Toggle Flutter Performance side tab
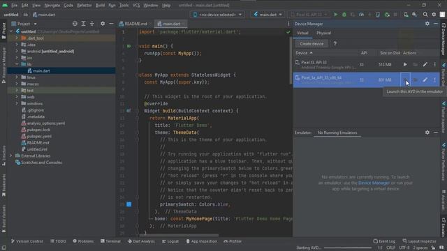The width and height of the screenshot is (447, 251). (x=444, y=162)
